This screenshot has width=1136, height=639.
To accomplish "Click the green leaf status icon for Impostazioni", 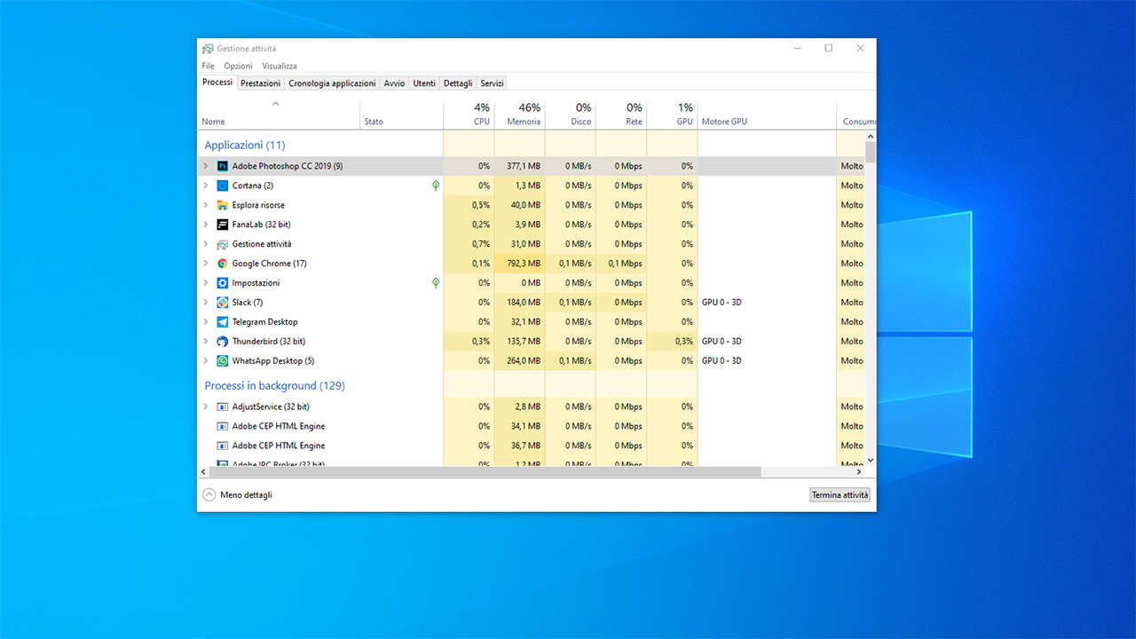I will point(436,283).
